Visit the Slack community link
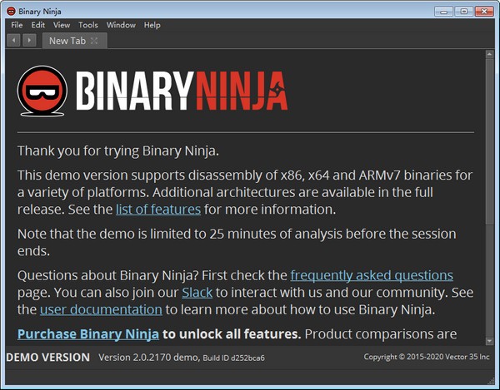This screenshot has height=390, width=500. pyautogui.click(x=197, y=292)
